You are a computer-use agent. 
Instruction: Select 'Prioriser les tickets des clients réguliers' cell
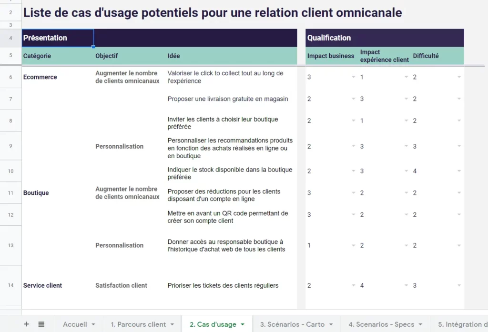[232, 285]
